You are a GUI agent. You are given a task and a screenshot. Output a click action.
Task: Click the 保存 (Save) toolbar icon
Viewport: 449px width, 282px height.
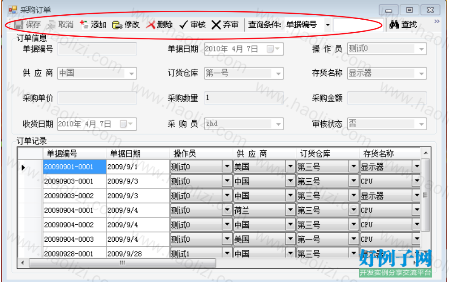[x=18, y=25]
